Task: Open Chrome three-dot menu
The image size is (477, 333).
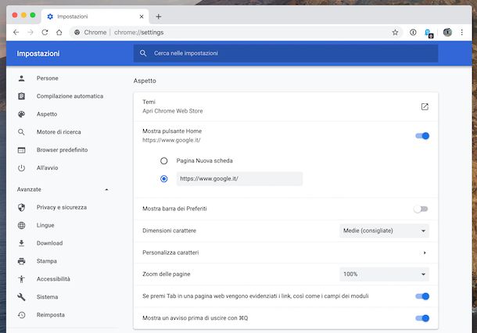Action: coord(462,32)
